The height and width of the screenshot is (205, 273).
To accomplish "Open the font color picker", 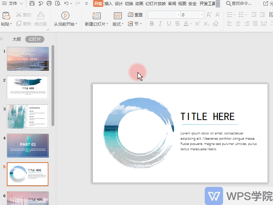I will (187, 24).
